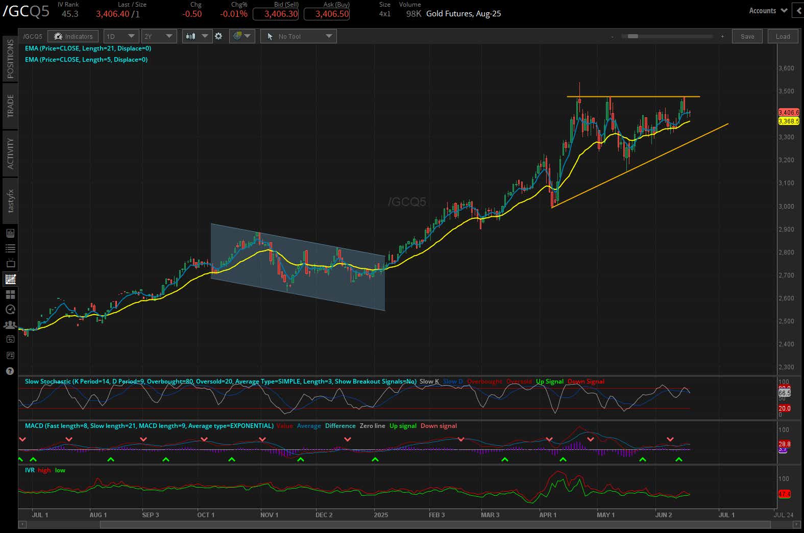The height and width of the screenshot is (533, 804).
Task: Click the IV Rank 45.3 value
Action: pos(70,14)
